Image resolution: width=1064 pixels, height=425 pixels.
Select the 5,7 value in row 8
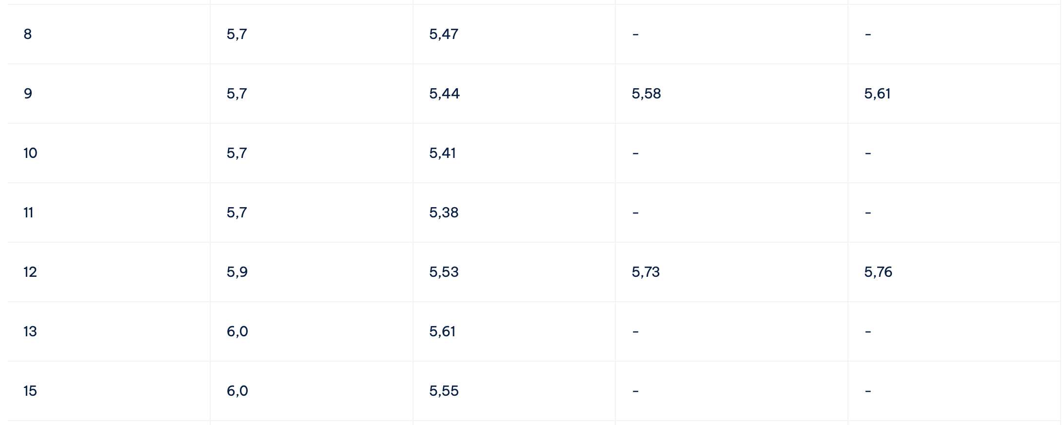pos(236,34)
